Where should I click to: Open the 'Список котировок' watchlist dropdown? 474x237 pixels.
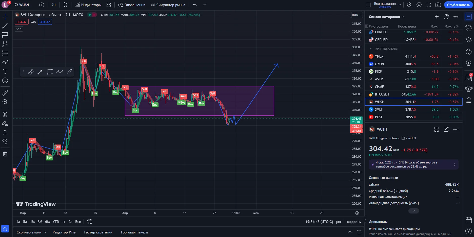tap(386, 17)
